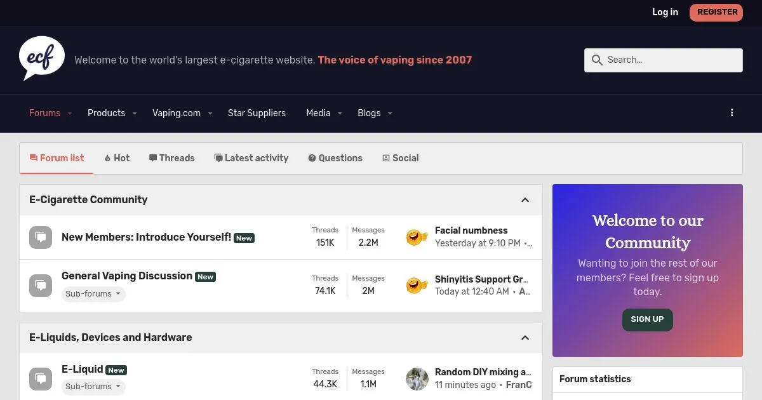Select the Forum list tab
762x400 pixels.
coord(57,158)
